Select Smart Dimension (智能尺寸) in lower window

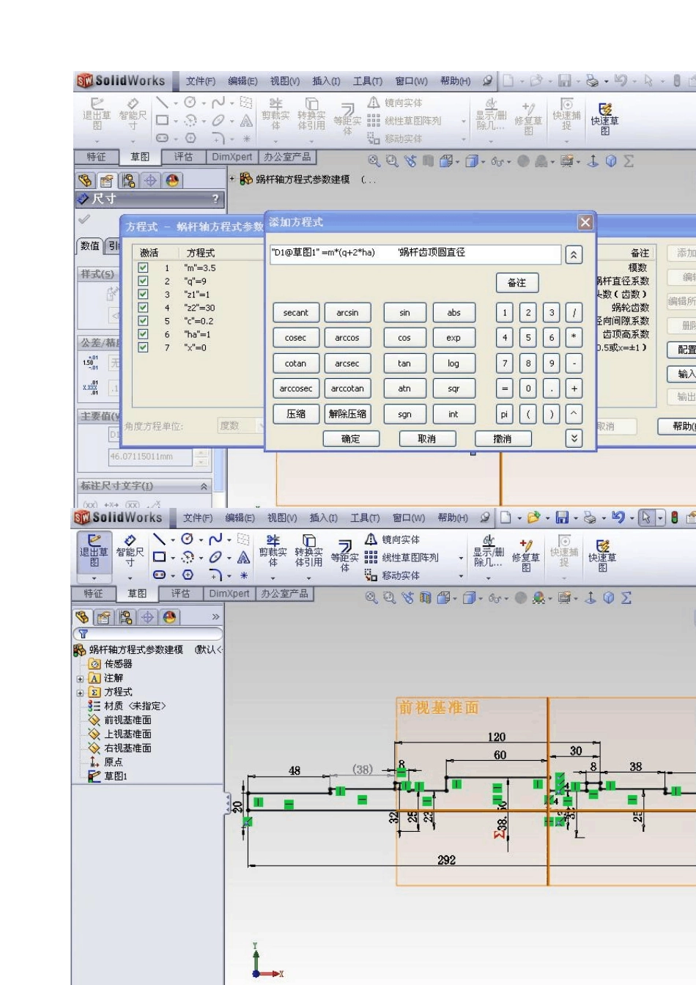pos(130,551)
